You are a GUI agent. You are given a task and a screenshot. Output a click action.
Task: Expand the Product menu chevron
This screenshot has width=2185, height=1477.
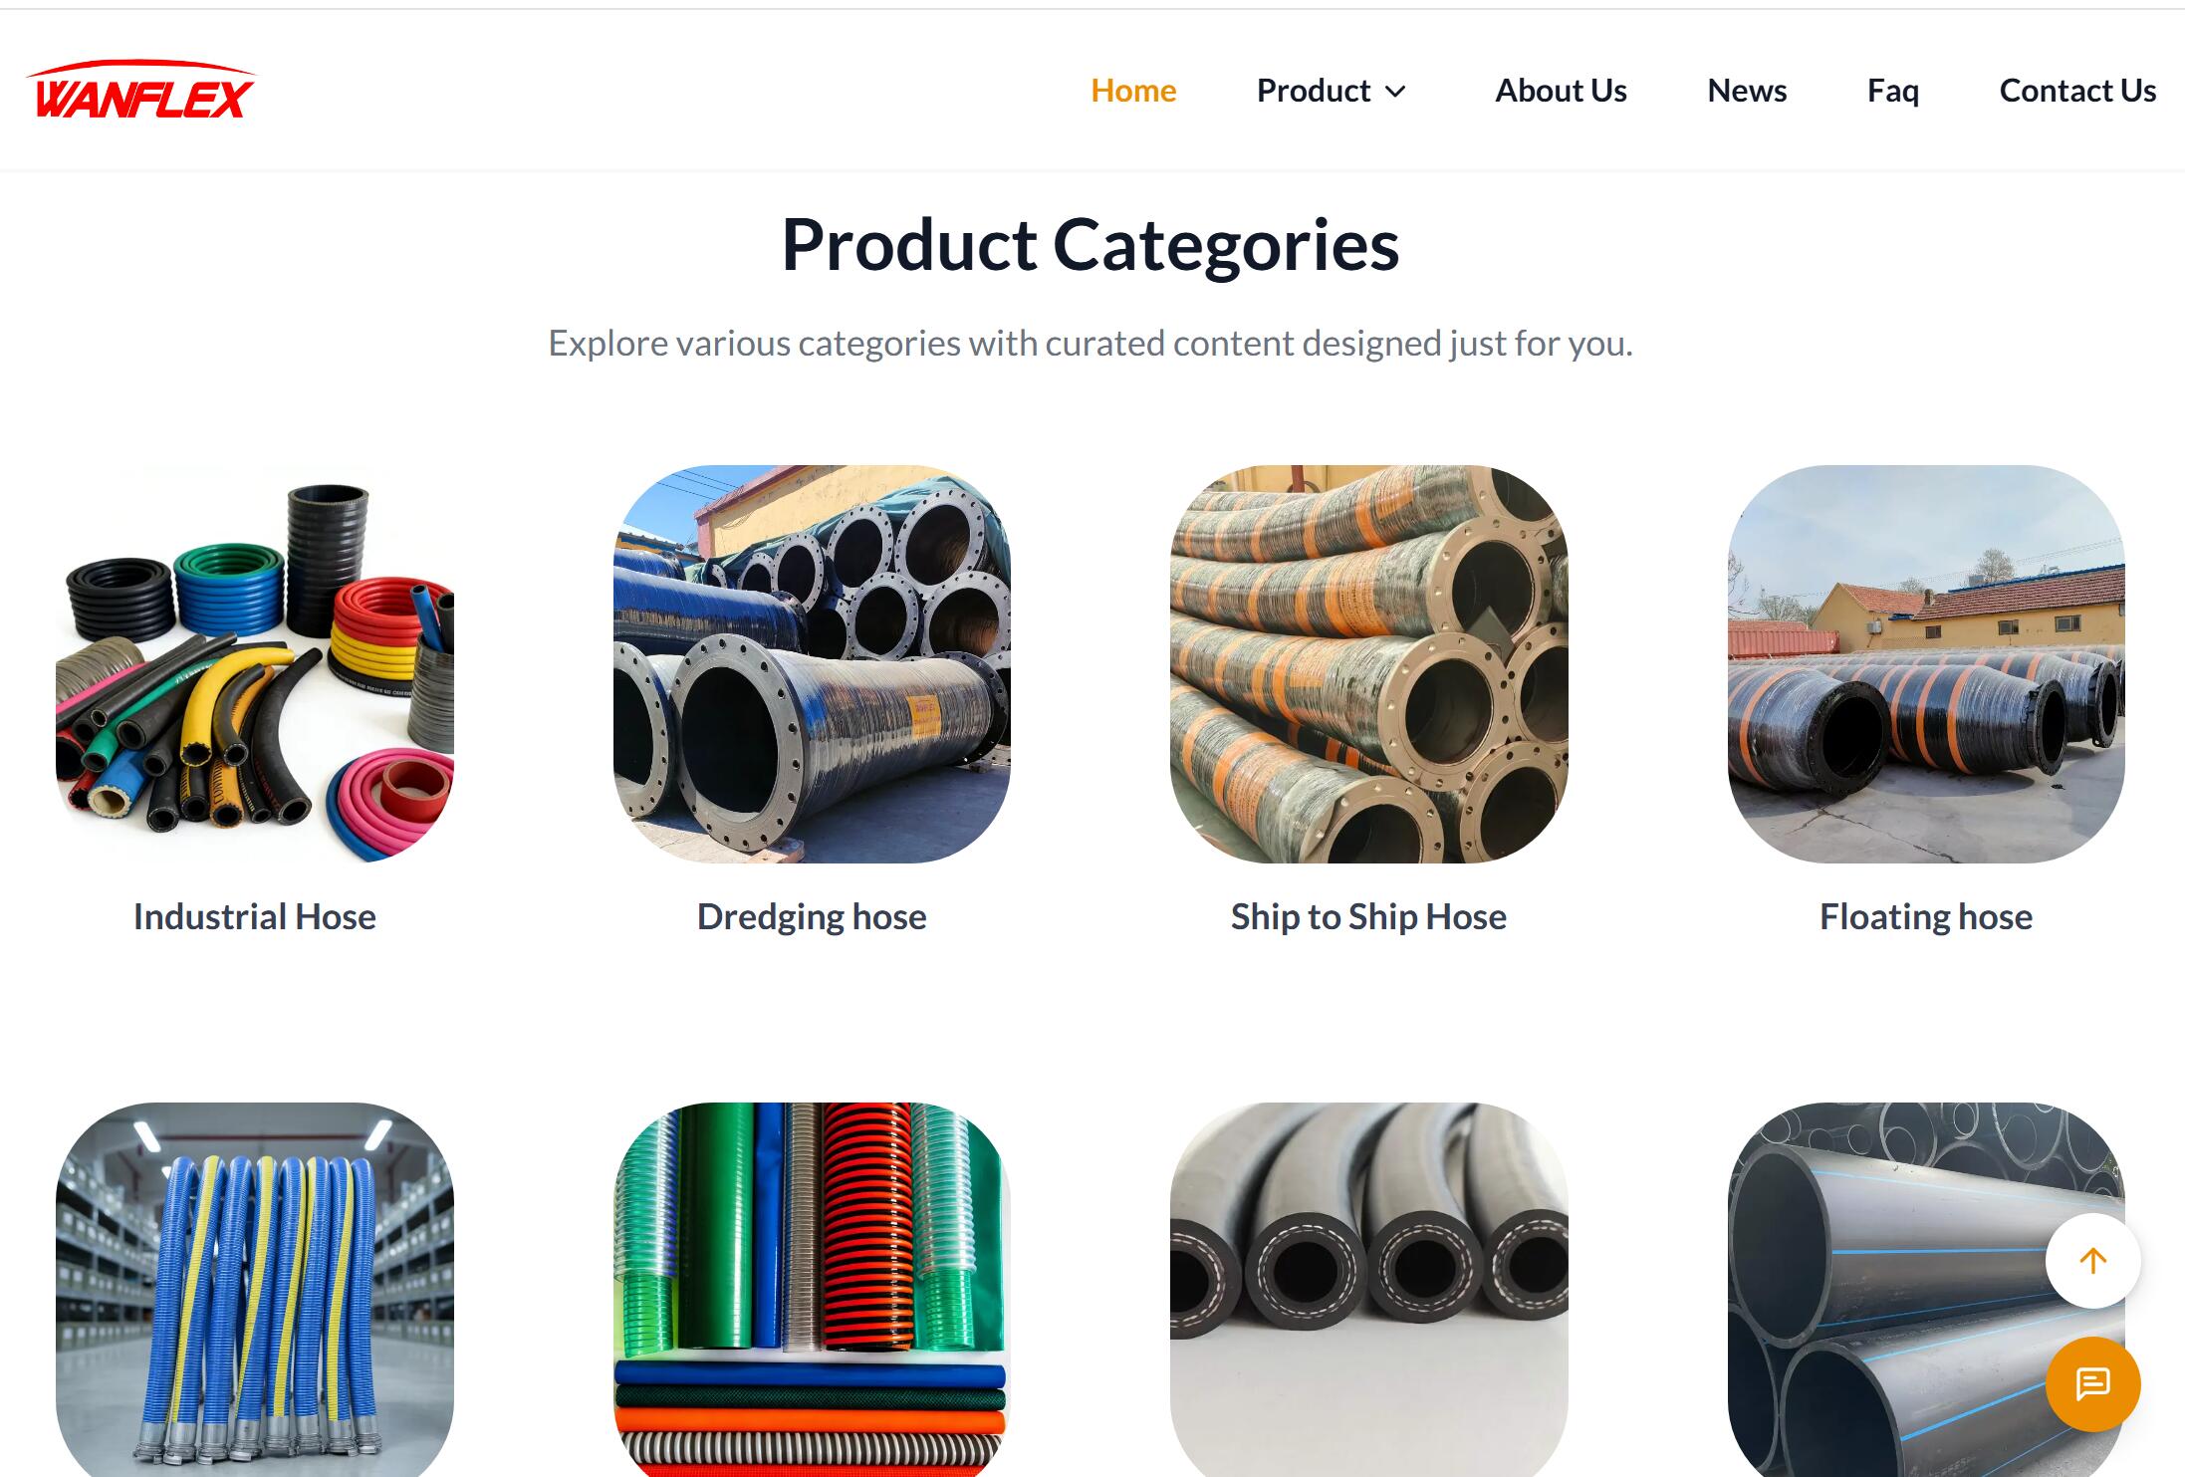pos(1396,92)
